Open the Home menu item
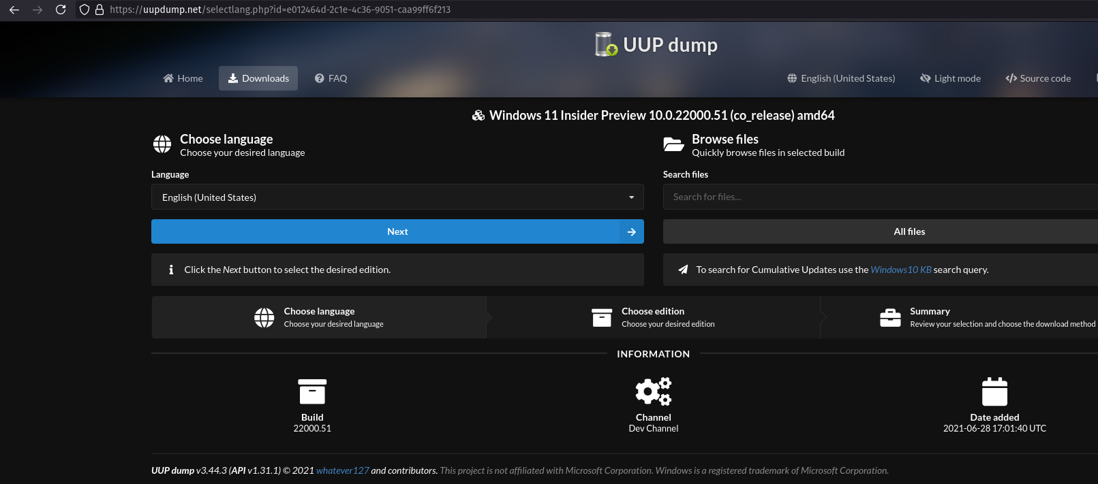 point(183,78)
